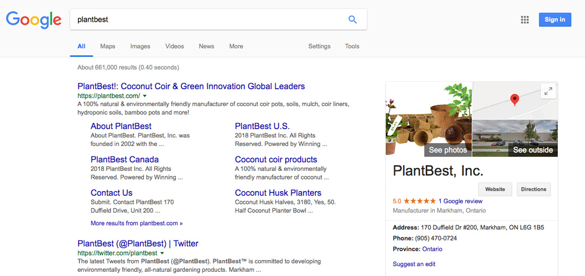Switch to the Images tab
585x276 pixels.
click(140, 46)
